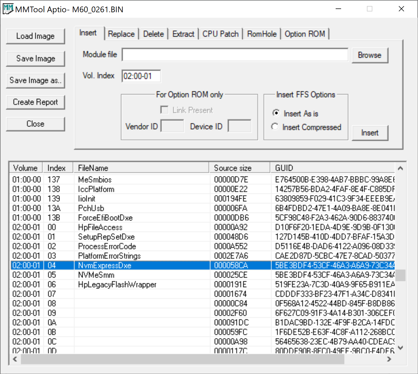The height and width of the screenshot is (374, 418).
Task: Sort by the Volume column header
Action: (x=26, y=168)
